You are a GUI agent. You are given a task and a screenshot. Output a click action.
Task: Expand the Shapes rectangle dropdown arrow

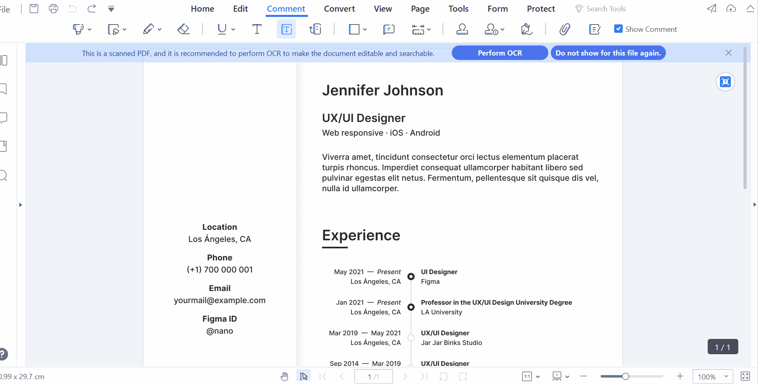[x=365, y=29]
